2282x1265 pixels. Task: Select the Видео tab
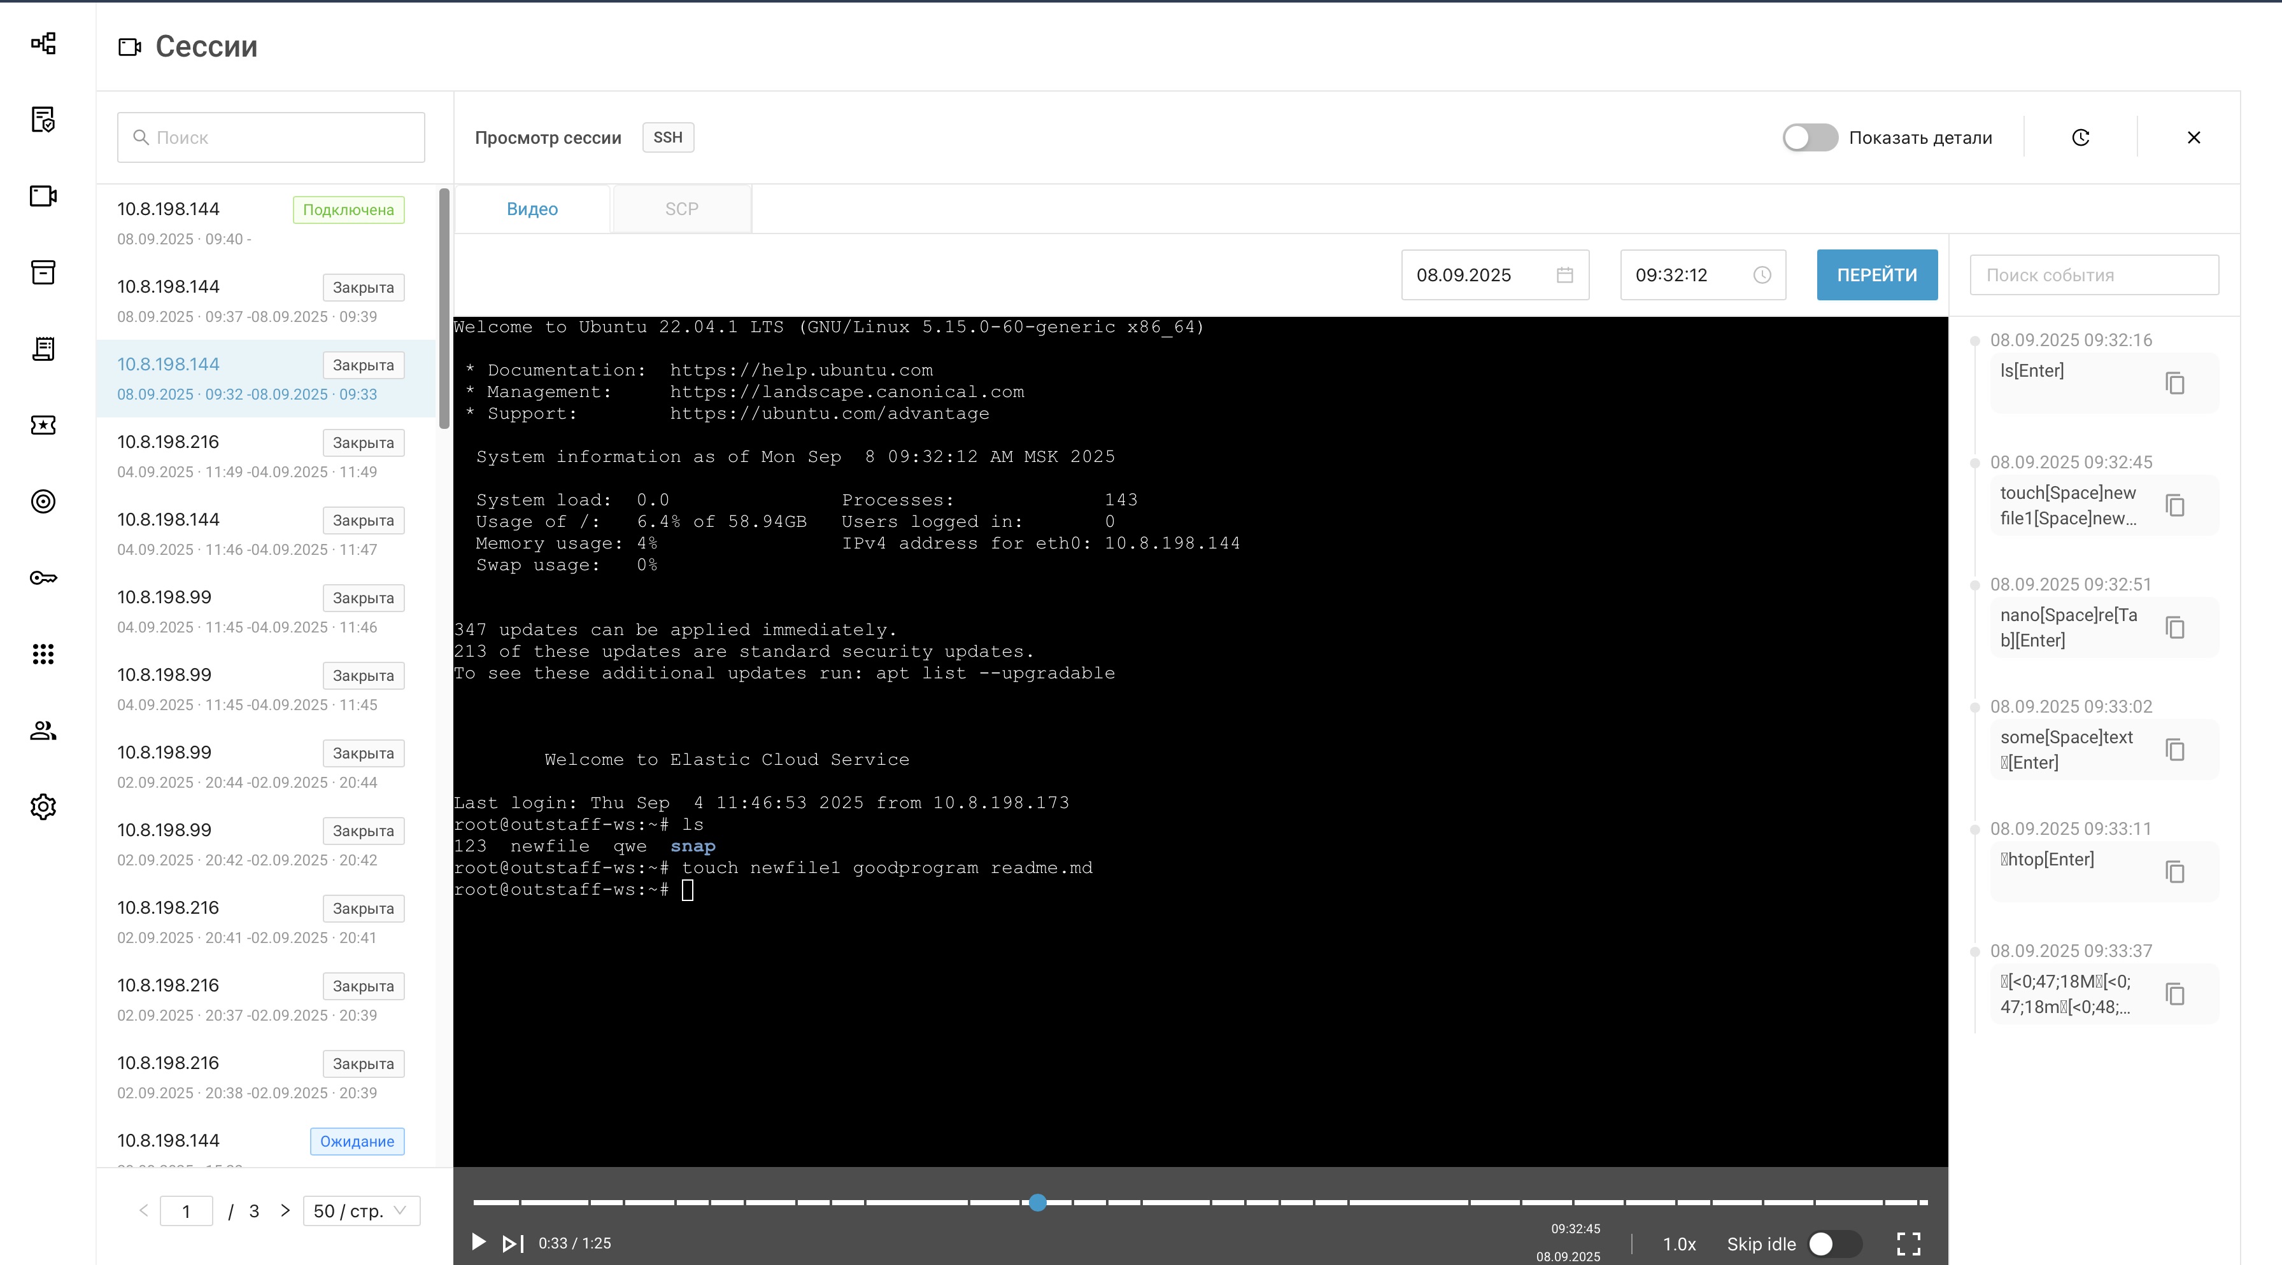coord(532,209)
